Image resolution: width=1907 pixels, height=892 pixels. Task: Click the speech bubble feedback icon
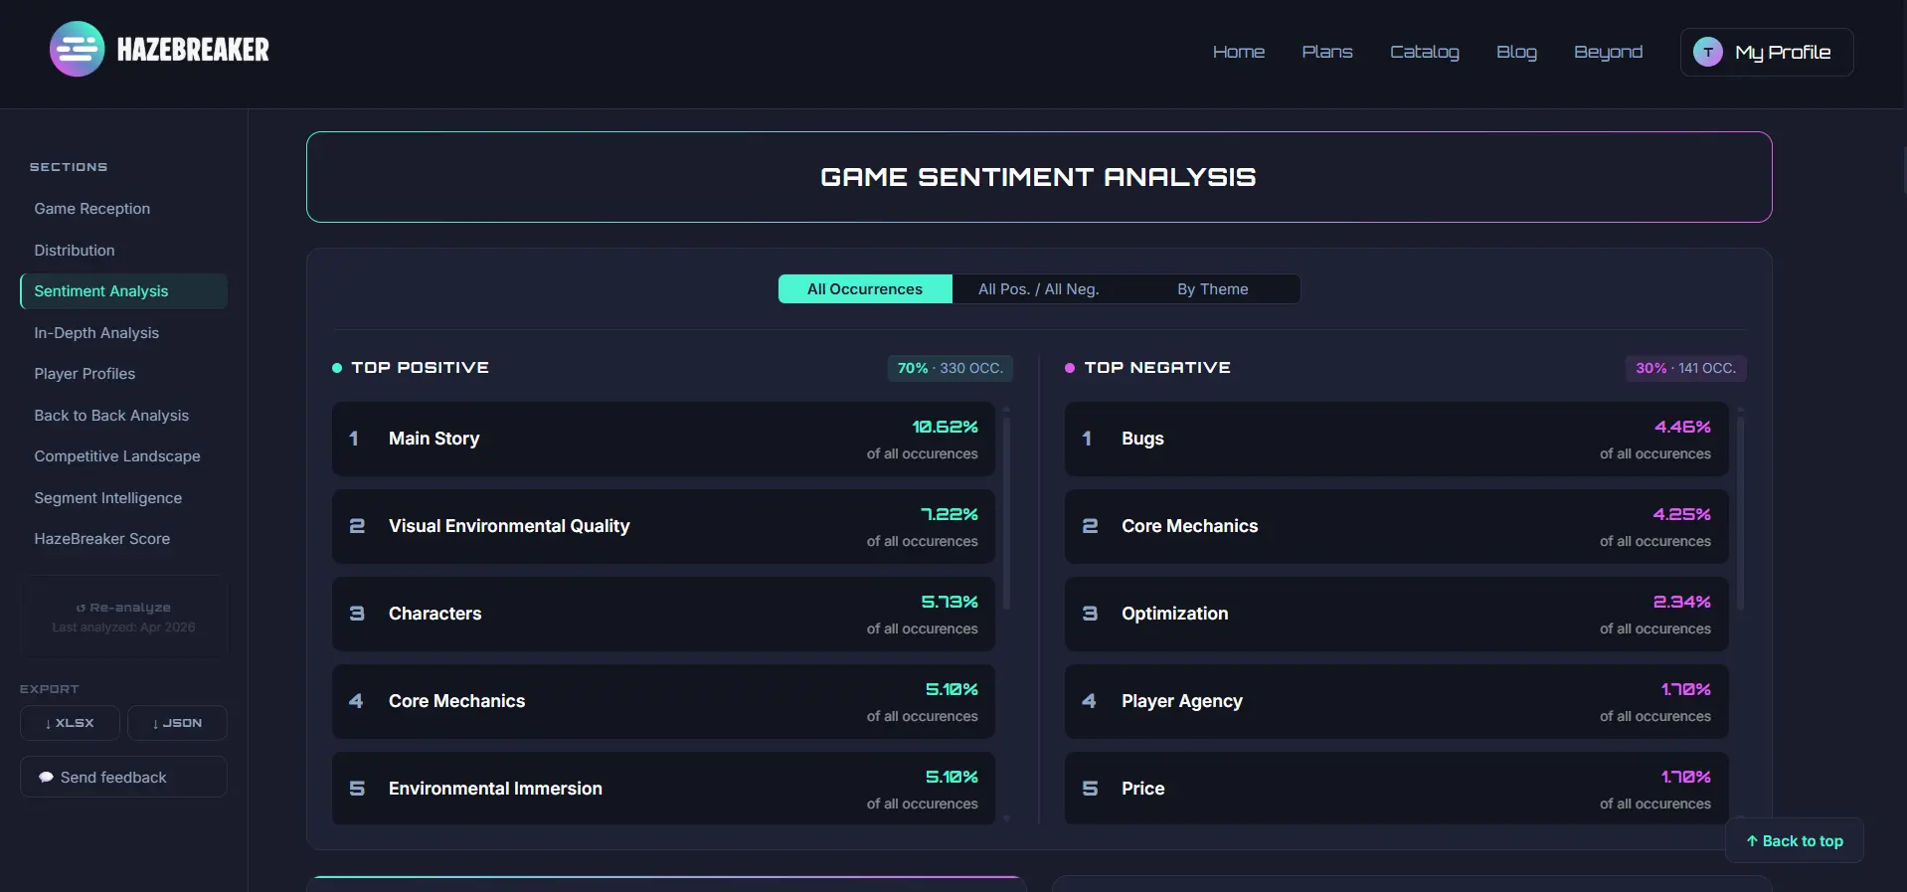click(46, 778)
